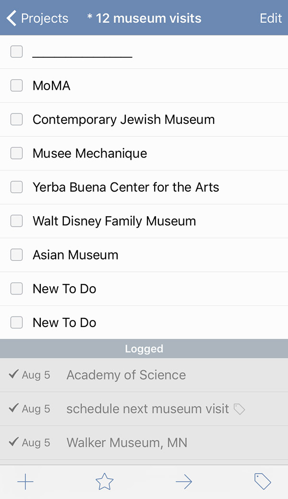
Task: Check the Yerba Buena Center checkbox
Action: (x=17, y=187)
